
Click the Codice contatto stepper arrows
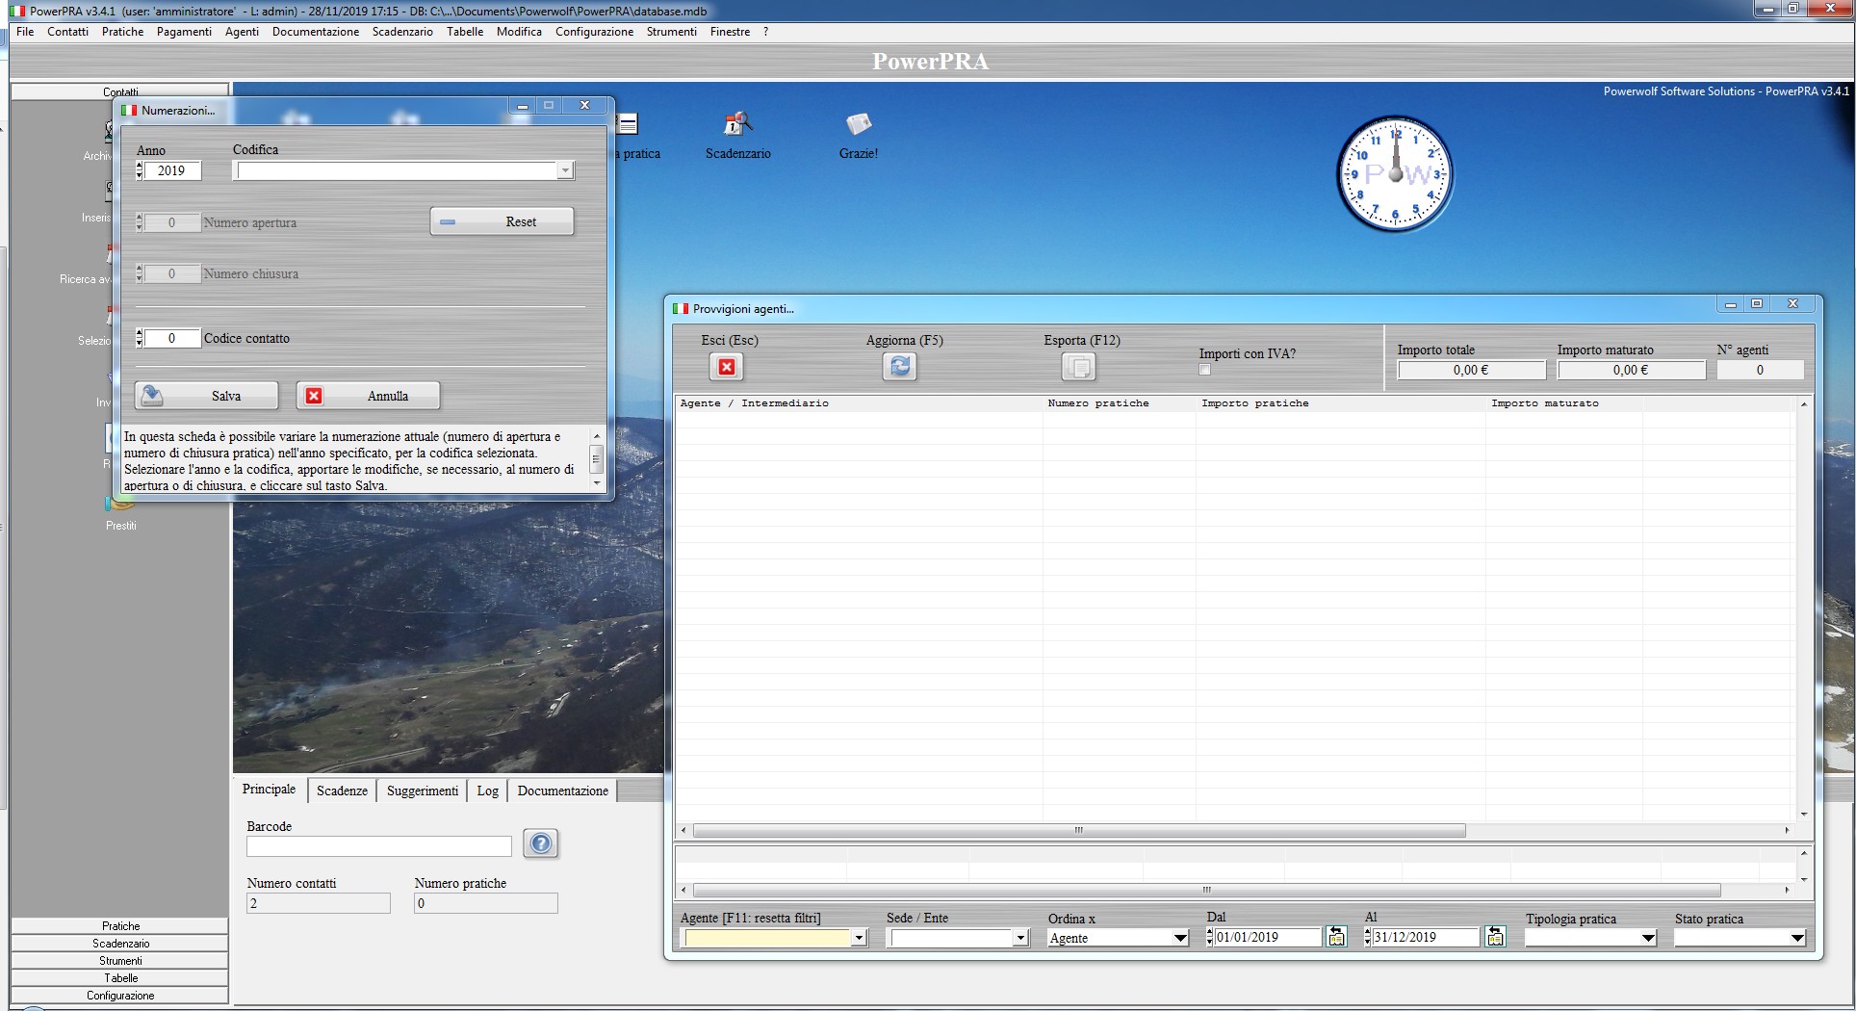coord(140,338)
